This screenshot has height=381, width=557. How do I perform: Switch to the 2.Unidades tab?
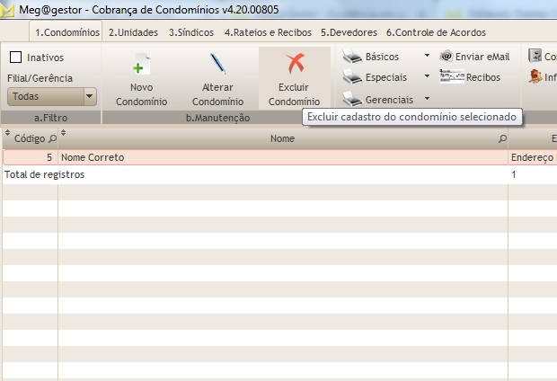tap(133, 32)
